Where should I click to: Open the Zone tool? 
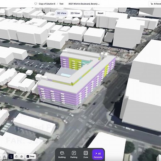86,154
